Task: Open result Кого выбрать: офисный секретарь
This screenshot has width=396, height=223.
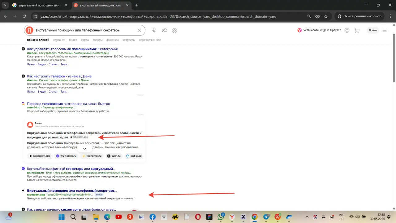Action: coord(71,169)
